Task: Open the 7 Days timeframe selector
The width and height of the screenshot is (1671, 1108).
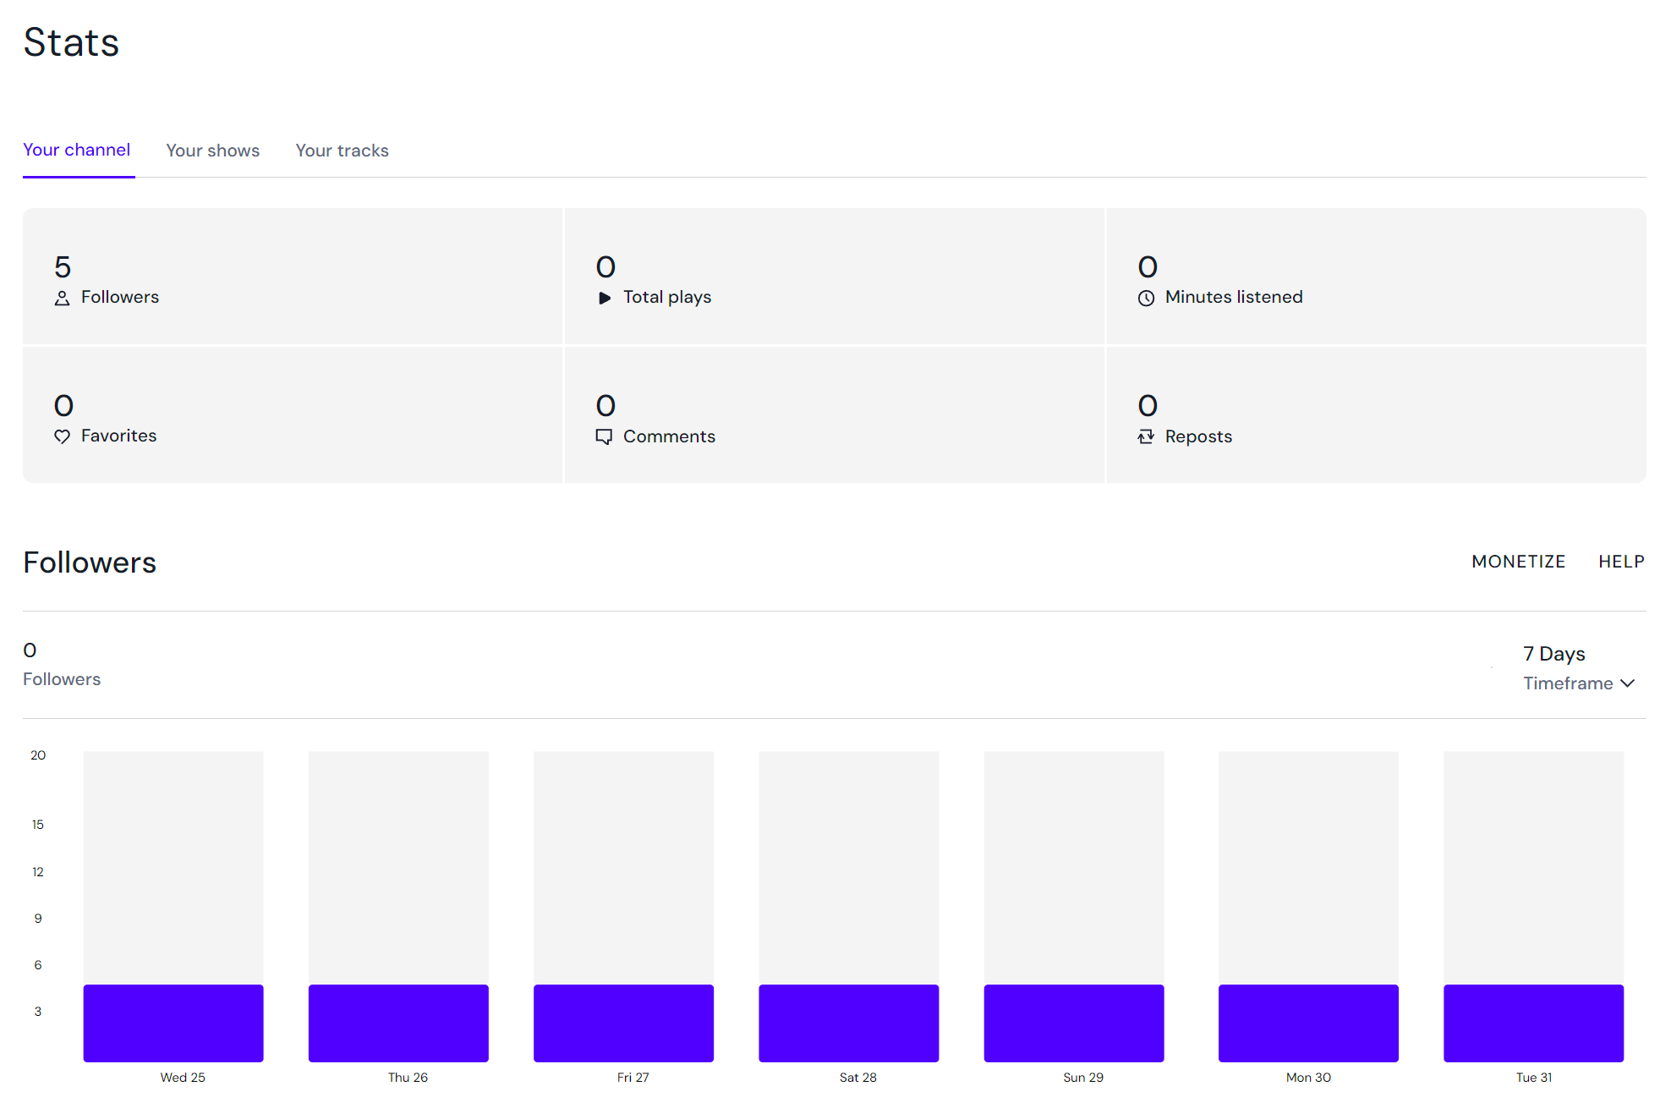Action: tap(1553, 654)
